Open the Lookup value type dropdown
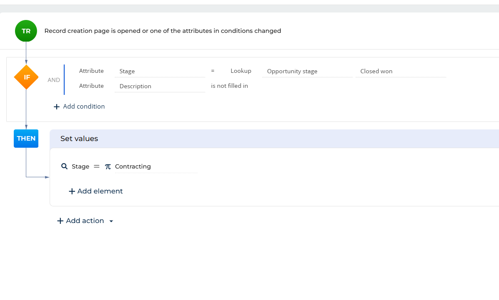The height and width of the screenshot is (300, 499). [241, 71]
